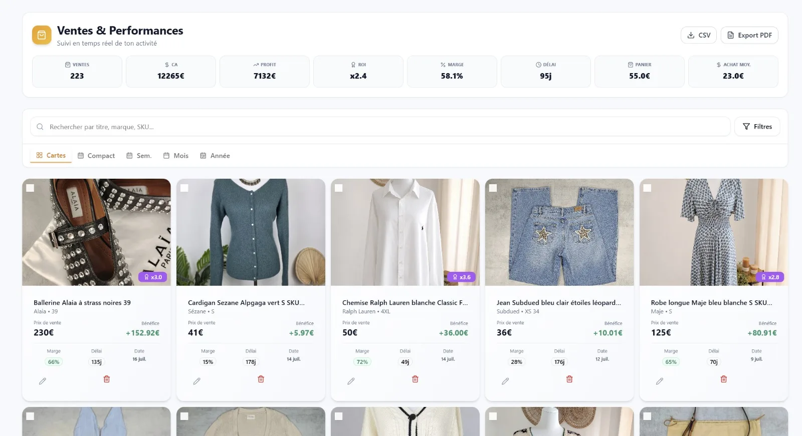This screenshot has height=436, width=802.
Task: Switch to the Cartes view tab
Action: (x=51, y=156)
